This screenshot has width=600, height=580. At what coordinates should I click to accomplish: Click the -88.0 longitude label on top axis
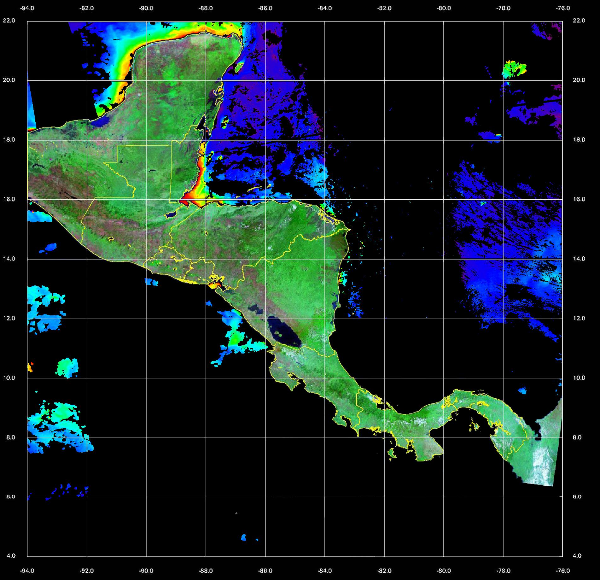(206, 8)
